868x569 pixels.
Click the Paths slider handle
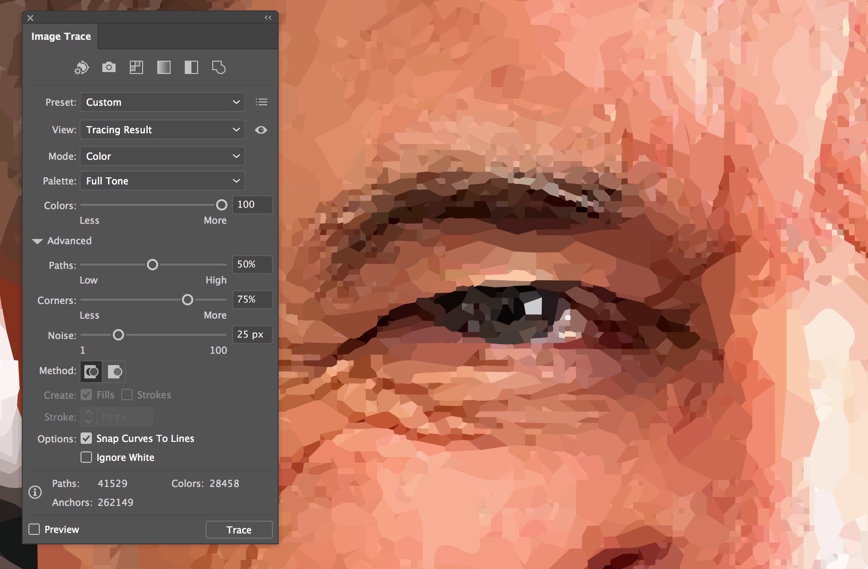click(x=152, y=265)
